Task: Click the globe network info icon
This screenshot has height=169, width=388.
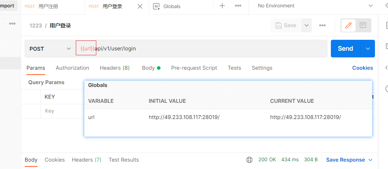Action: pos(249,160)
